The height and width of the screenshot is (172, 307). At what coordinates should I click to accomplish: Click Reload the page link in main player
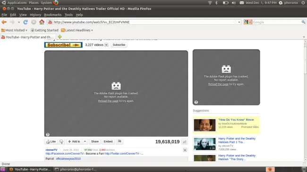(x=108, y=101)
